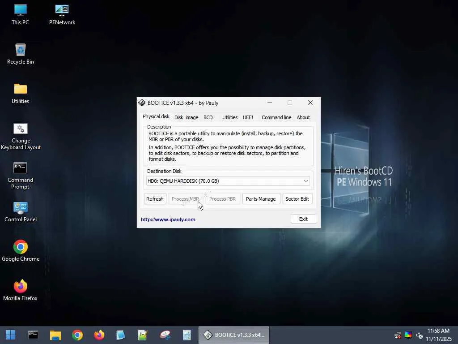
Task: Click the Process MBR button
Action: [x=186, y=199]
